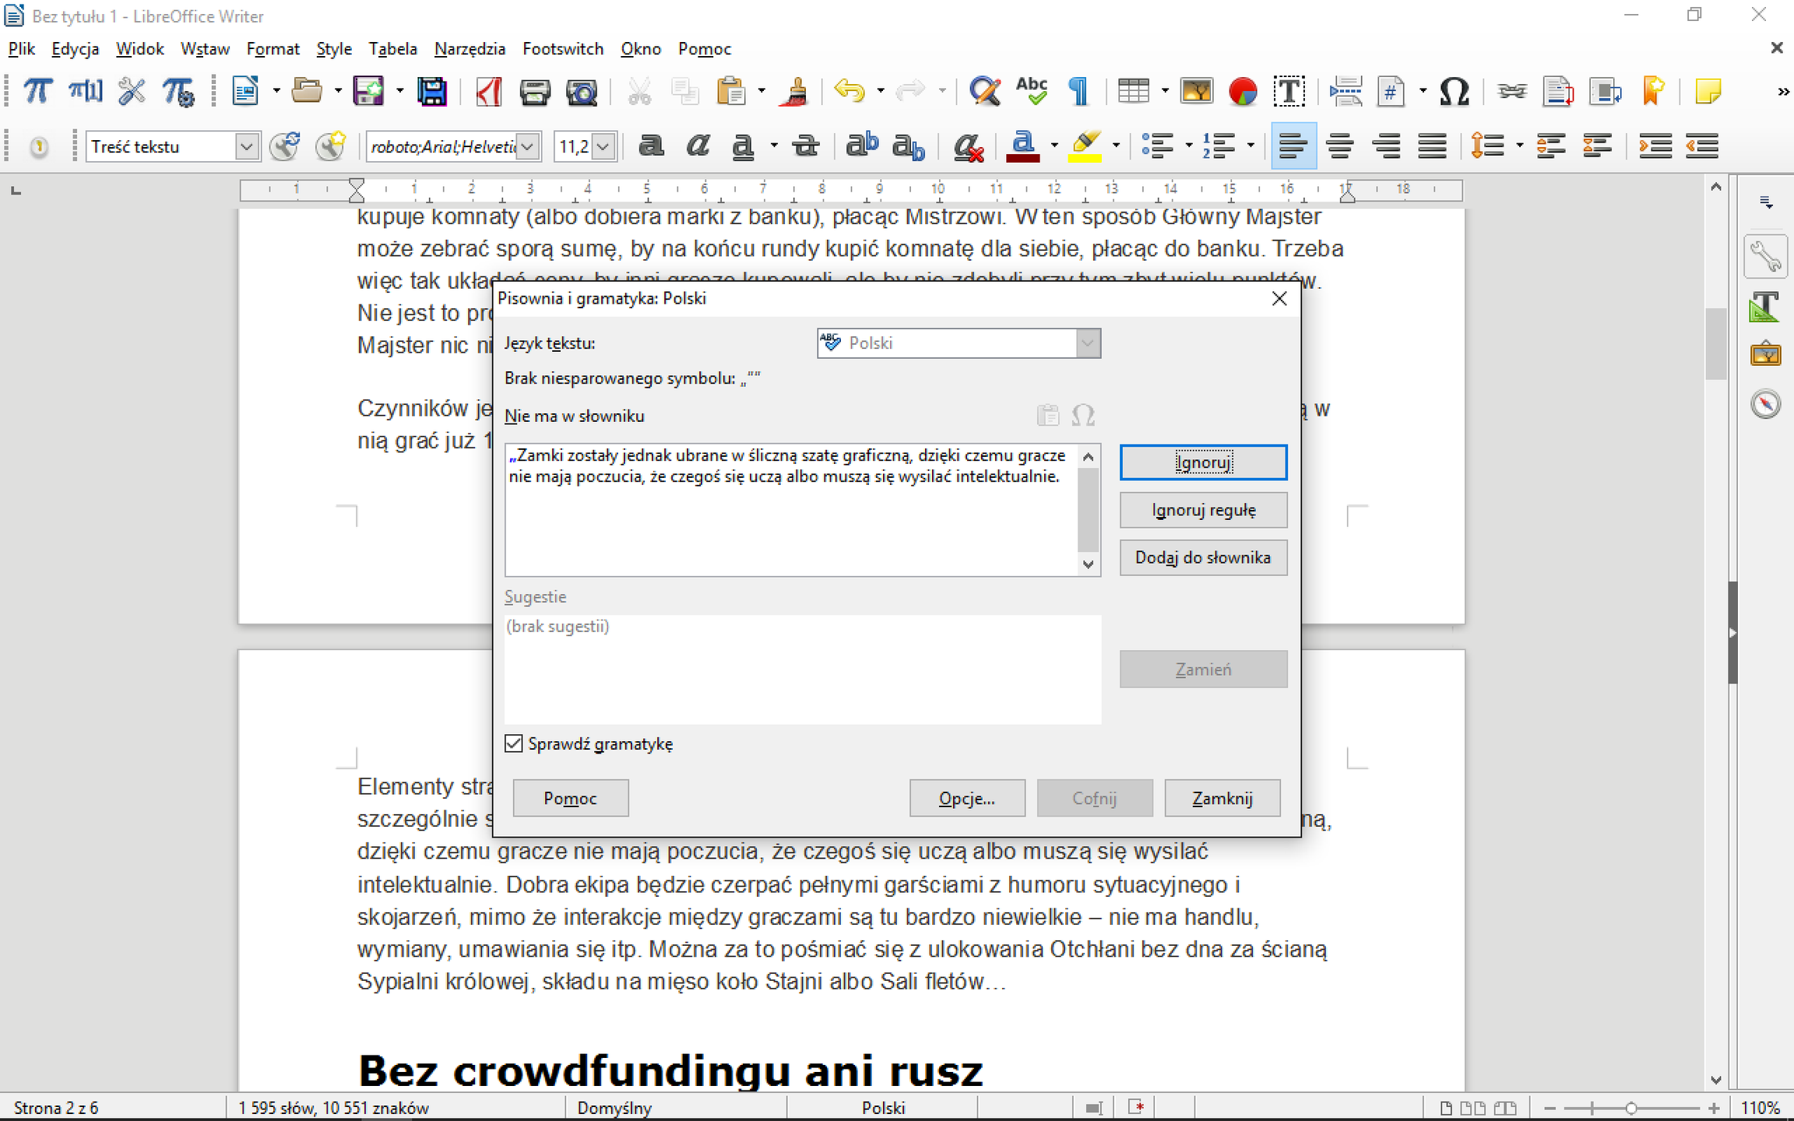
Task: Toggle formatting marks (pilcrow)
Action: pos(1078,91)
